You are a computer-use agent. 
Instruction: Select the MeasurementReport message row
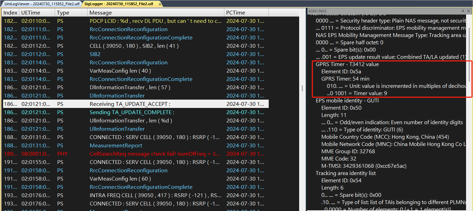click(x=116, y=145)
